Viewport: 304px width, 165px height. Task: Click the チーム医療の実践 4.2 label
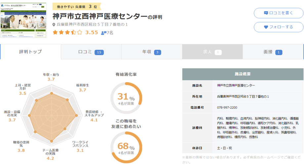click(50, 154)
